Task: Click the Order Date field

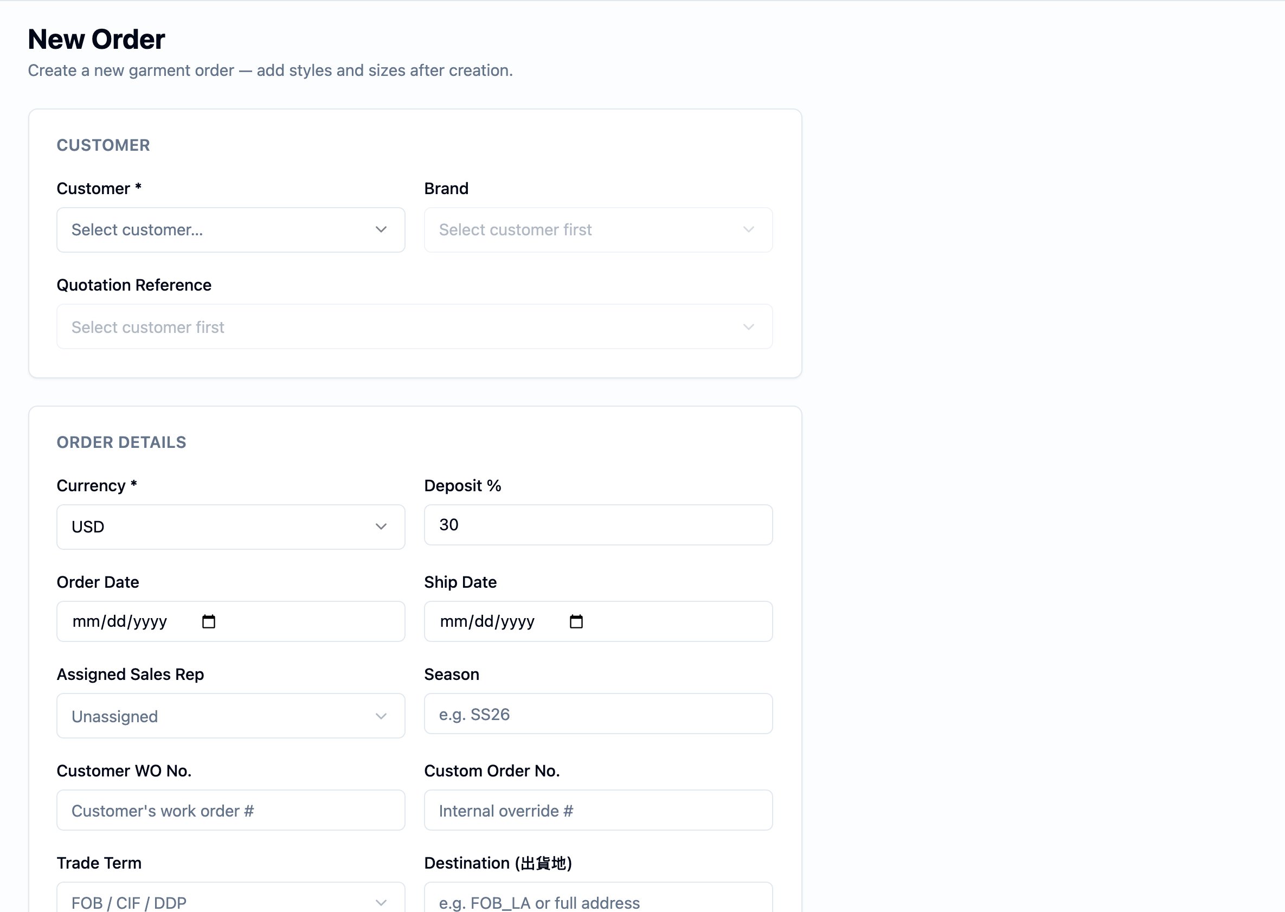Action: click(x=230, y=621)
